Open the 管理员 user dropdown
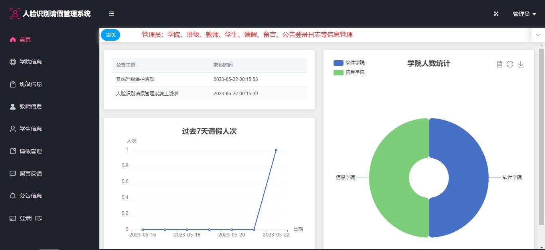 point(524,14)
